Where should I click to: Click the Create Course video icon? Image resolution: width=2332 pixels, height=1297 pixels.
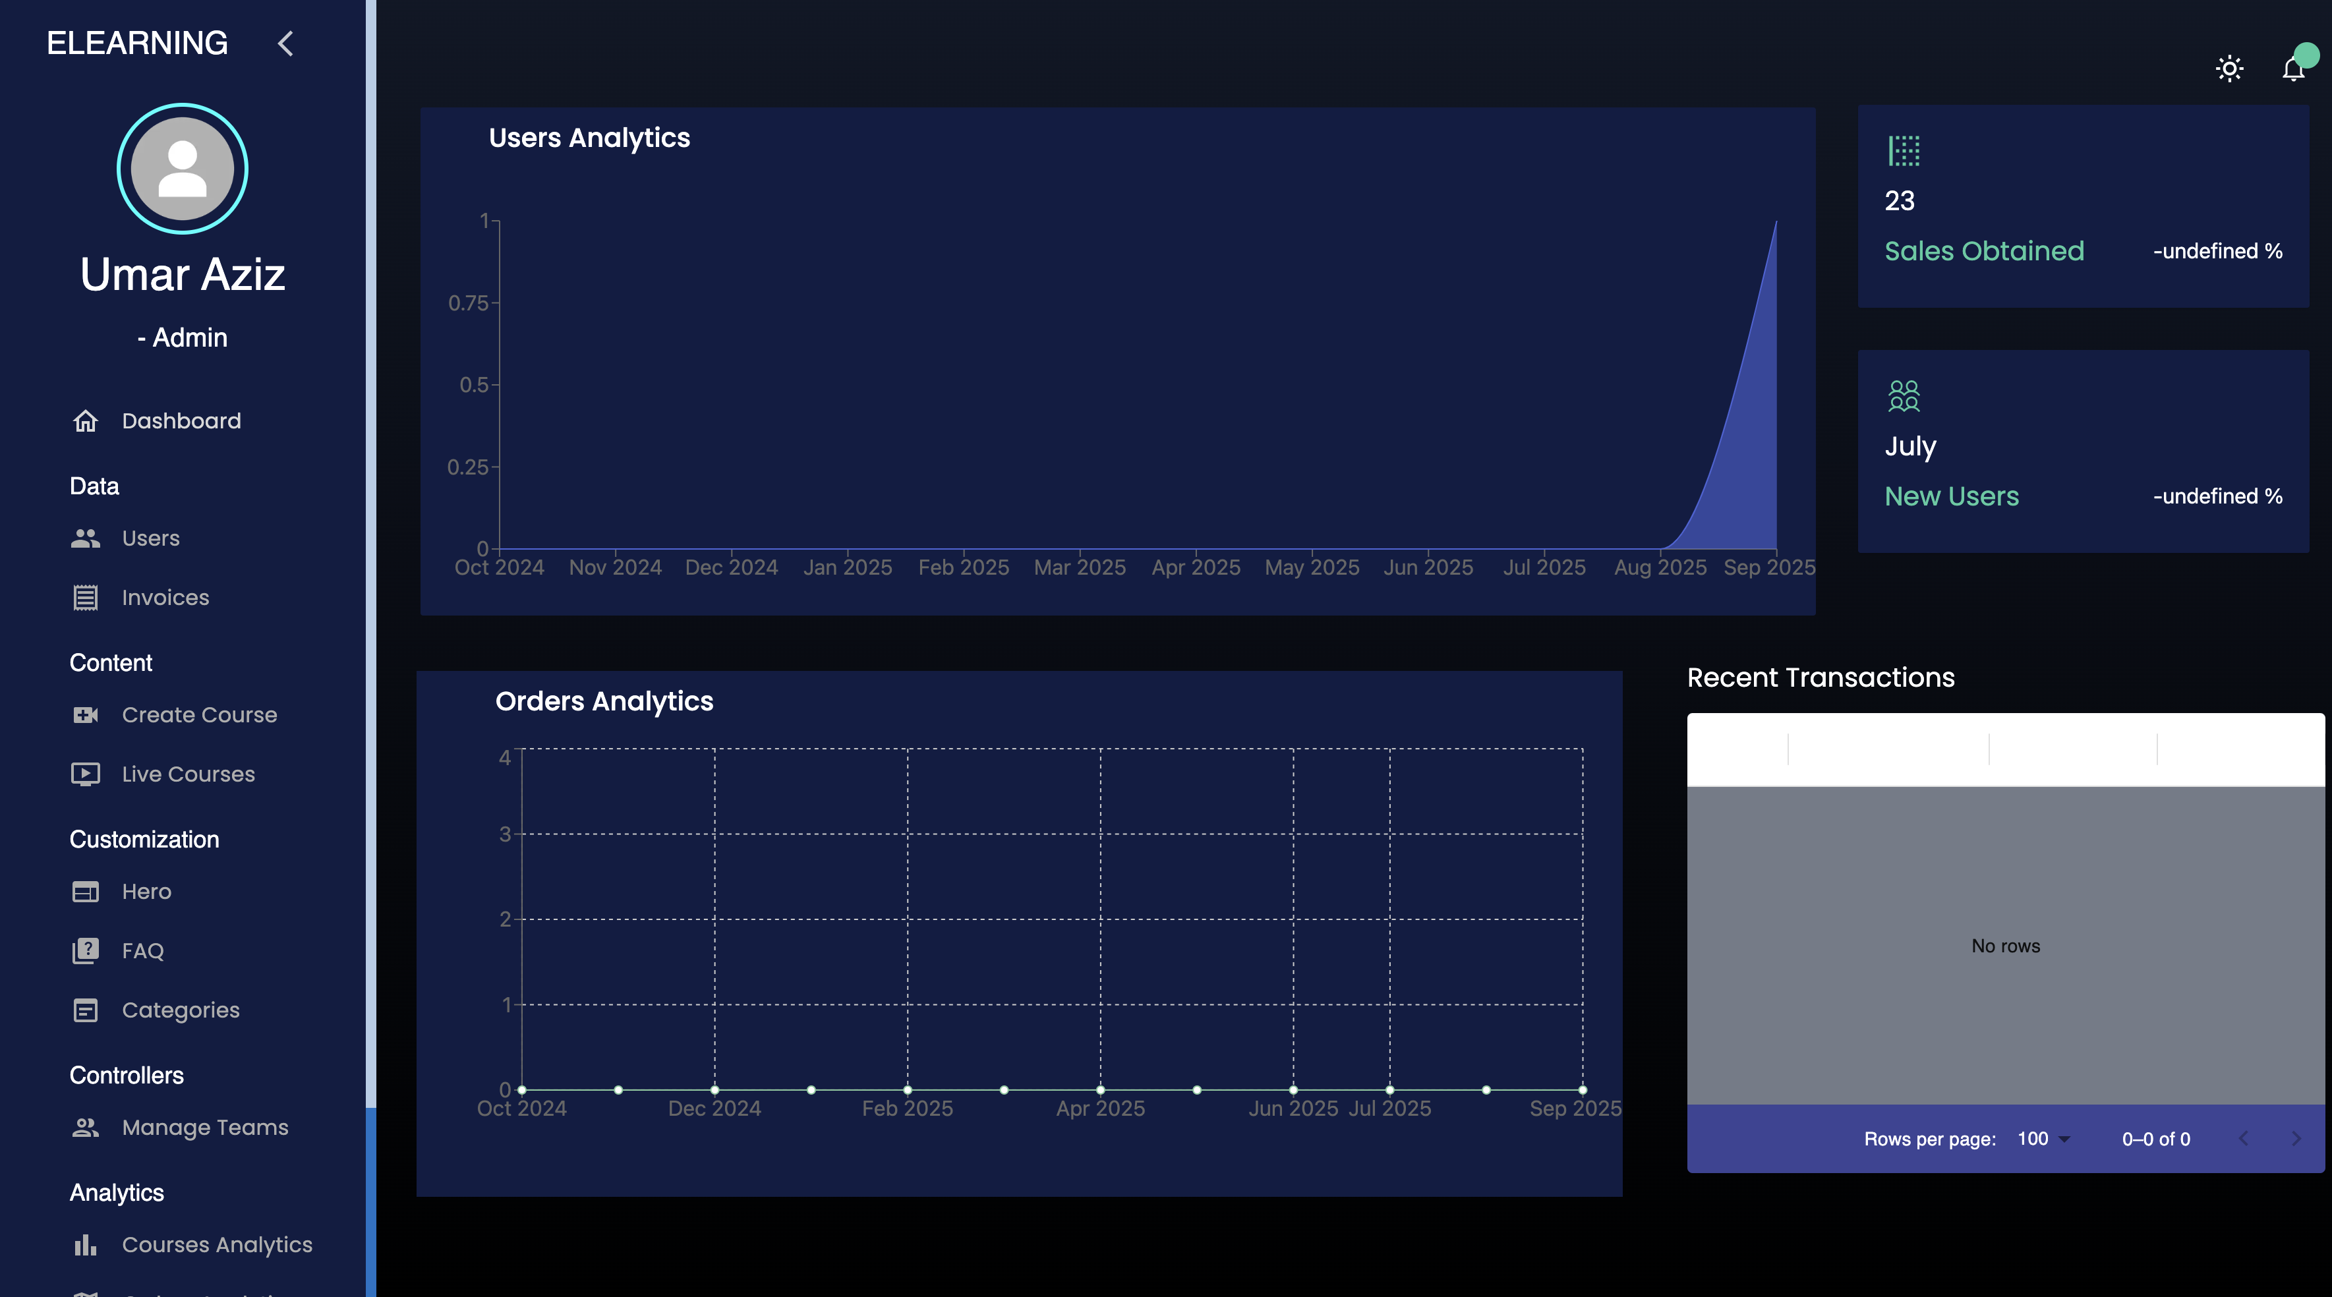(85, 715)
